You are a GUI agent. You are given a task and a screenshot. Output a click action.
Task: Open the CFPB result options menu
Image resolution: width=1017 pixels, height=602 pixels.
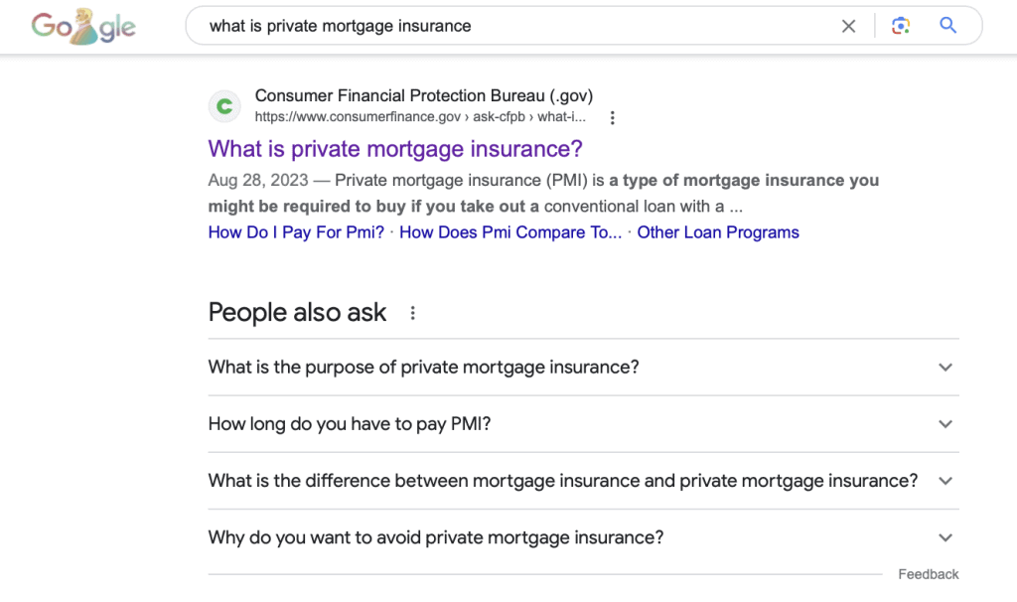[612, 117]
